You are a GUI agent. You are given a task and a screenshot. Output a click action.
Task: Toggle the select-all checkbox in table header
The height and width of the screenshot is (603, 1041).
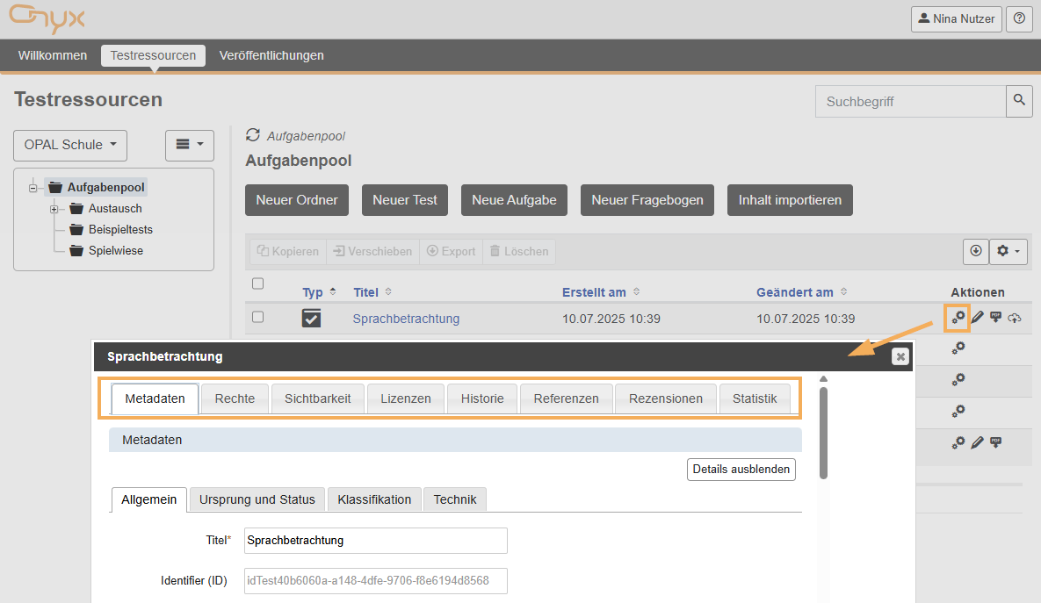pyautogui.click(x=257, y=284)
